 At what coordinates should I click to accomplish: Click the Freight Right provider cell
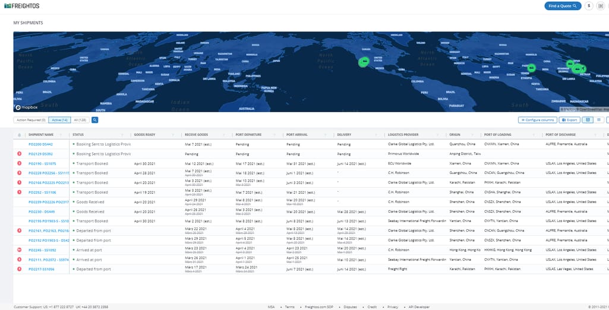[397, 269]
